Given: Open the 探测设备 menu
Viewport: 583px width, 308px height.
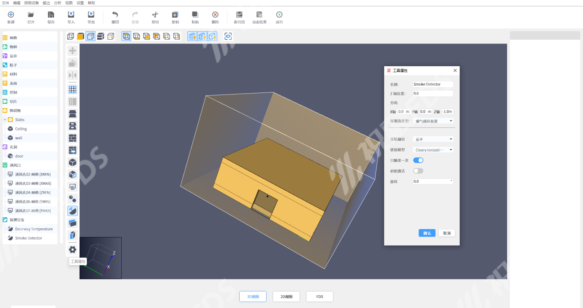Looking at the screenshot, I should click(32, 3).
